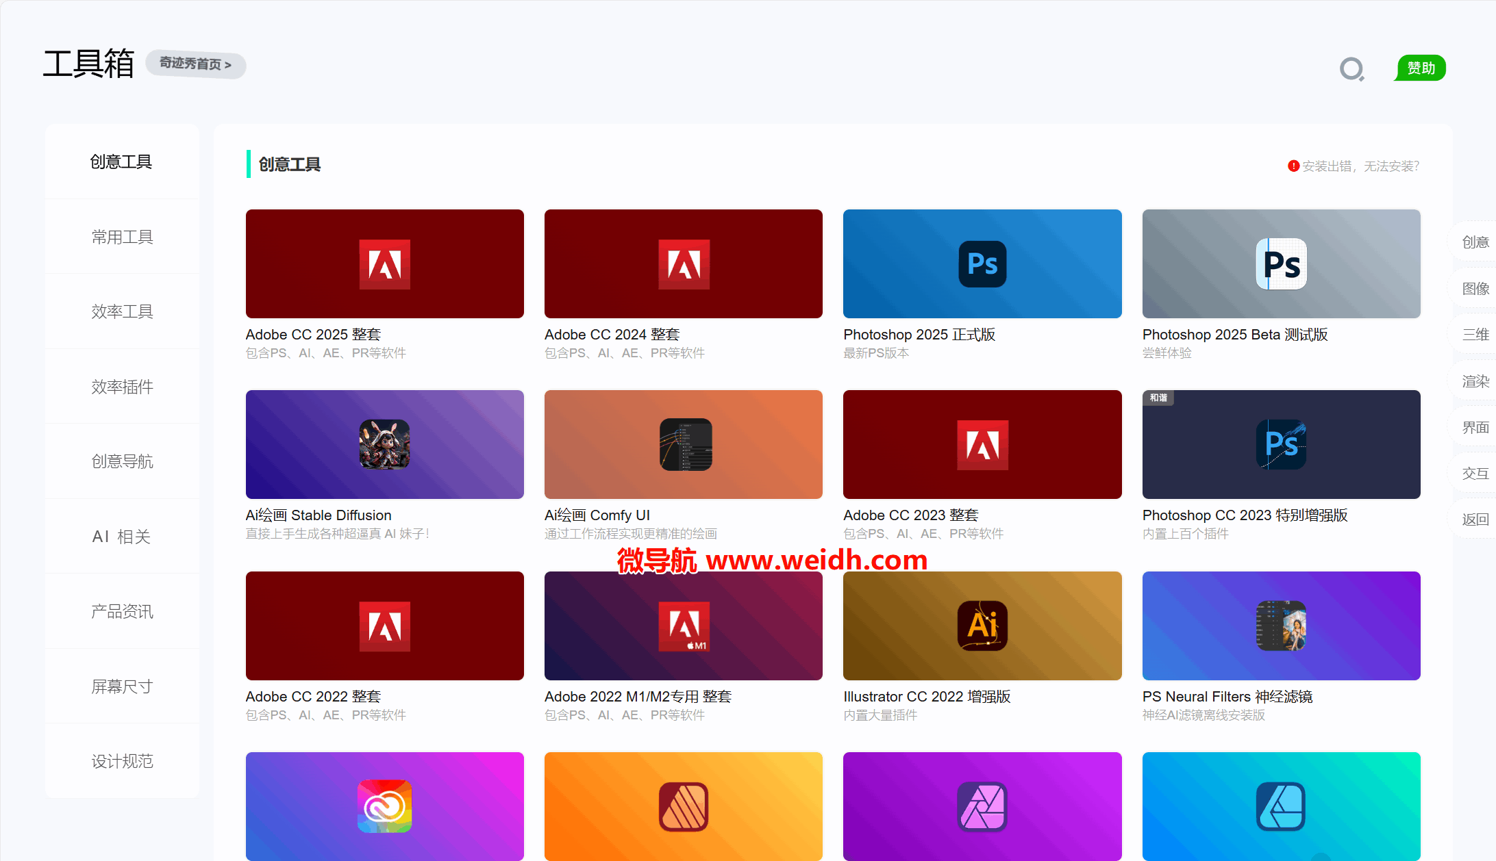1496x861 pixels.
Task: Select 产品资讯 in left sidebar
Action: point(122,611)
